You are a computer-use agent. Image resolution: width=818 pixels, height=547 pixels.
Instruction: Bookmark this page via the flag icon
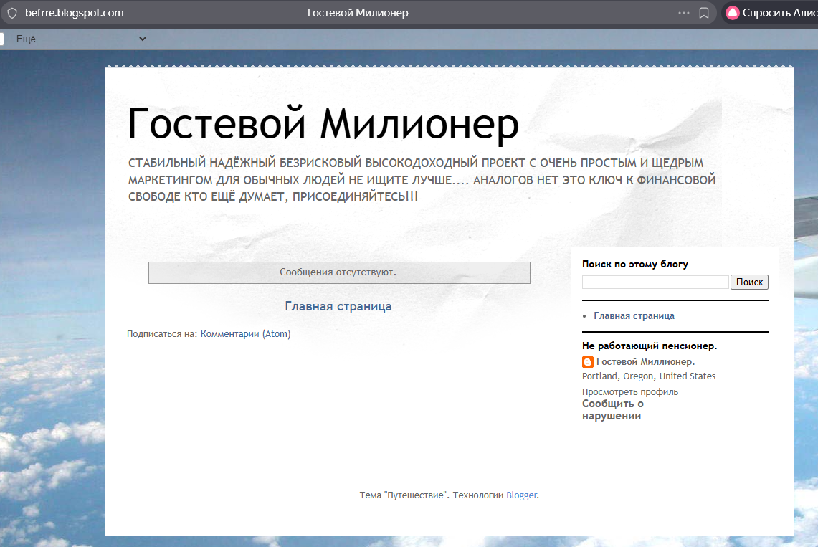pyautogui.click(x=704, y=12)
